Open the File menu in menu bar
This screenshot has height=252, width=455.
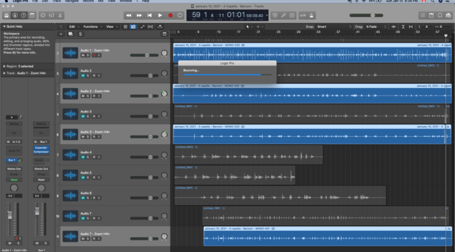click(x=35, y=1)
